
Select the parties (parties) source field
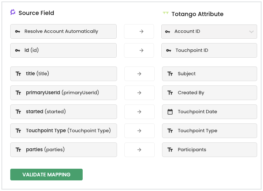(x=64, y=150)
